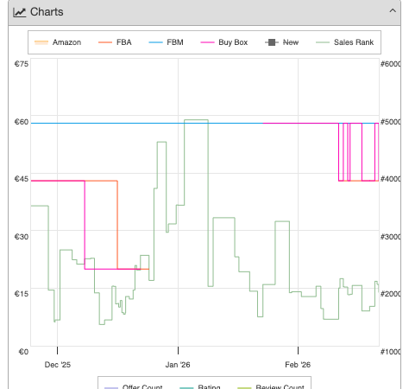Click the Charts panel title

point(47,12)
